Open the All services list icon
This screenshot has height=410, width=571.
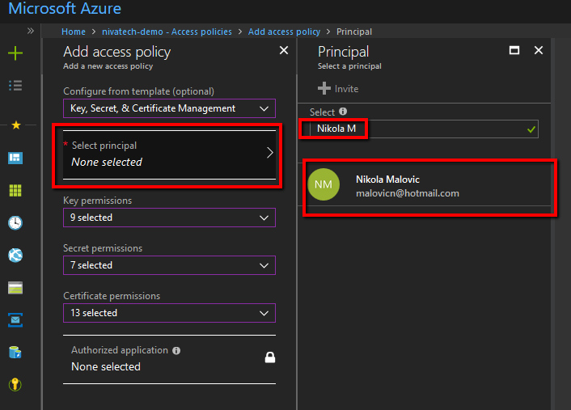pos(15,86)
